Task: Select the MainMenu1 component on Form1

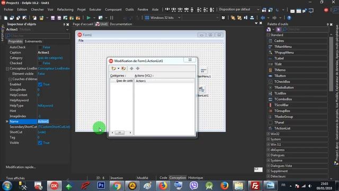Action: [203, 71]
